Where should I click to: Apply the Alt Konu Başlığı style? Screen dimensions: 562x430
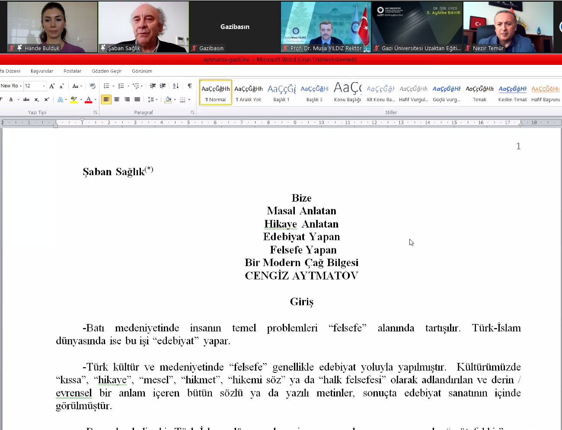click(x=380, y=92)
